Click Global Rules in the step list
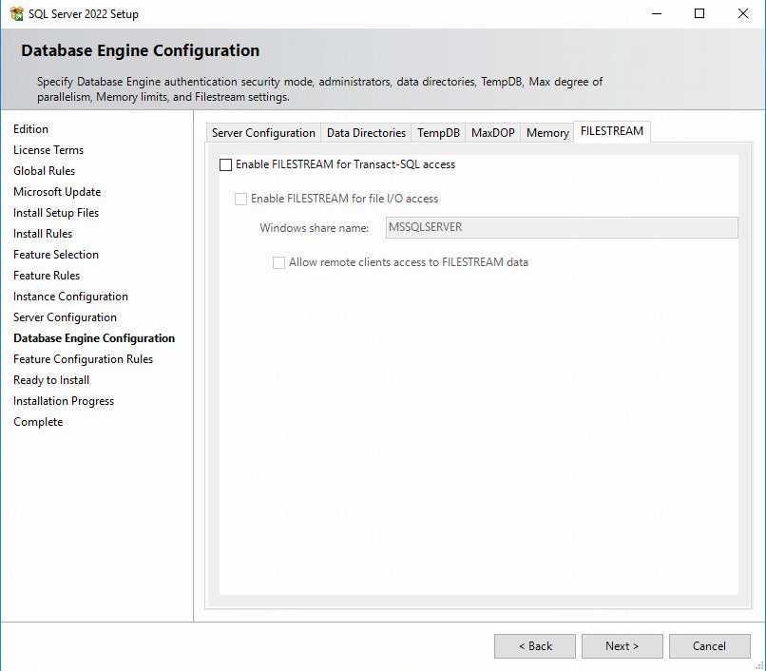The height and width of the screenshot is (671, 766). 44,171
